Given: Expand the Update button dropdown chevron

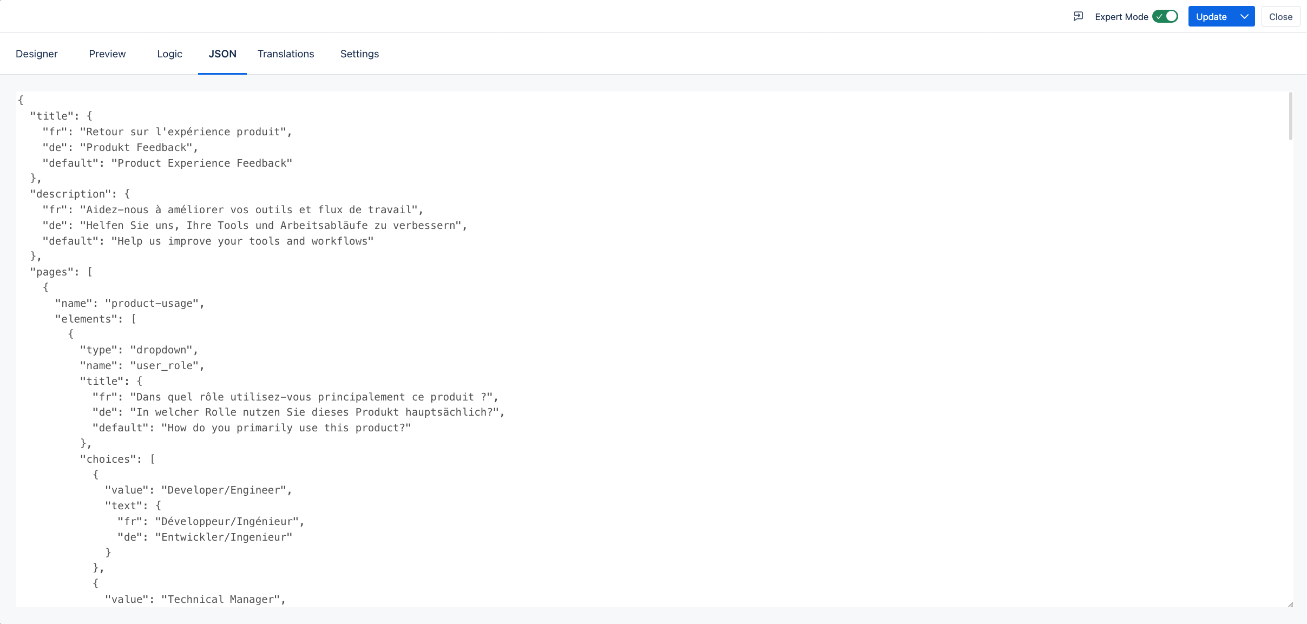Looking at the screenshot, I should (x=1244, y=16).
